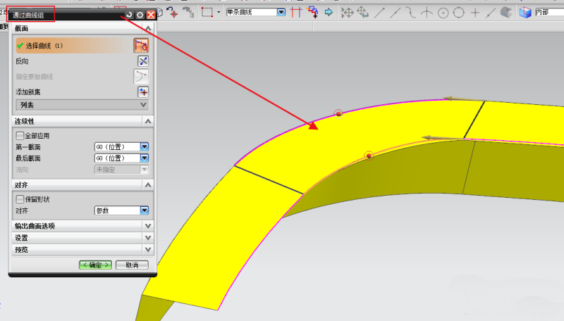564x321 pixels.
Task: Select the midpoint snap icon in toolbar
Action: pyautogui.click(x=397, y=12)
